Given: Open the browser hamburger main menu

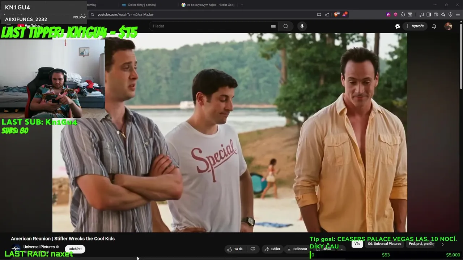Looking at the screenshot, I should [x=458, y=14].
